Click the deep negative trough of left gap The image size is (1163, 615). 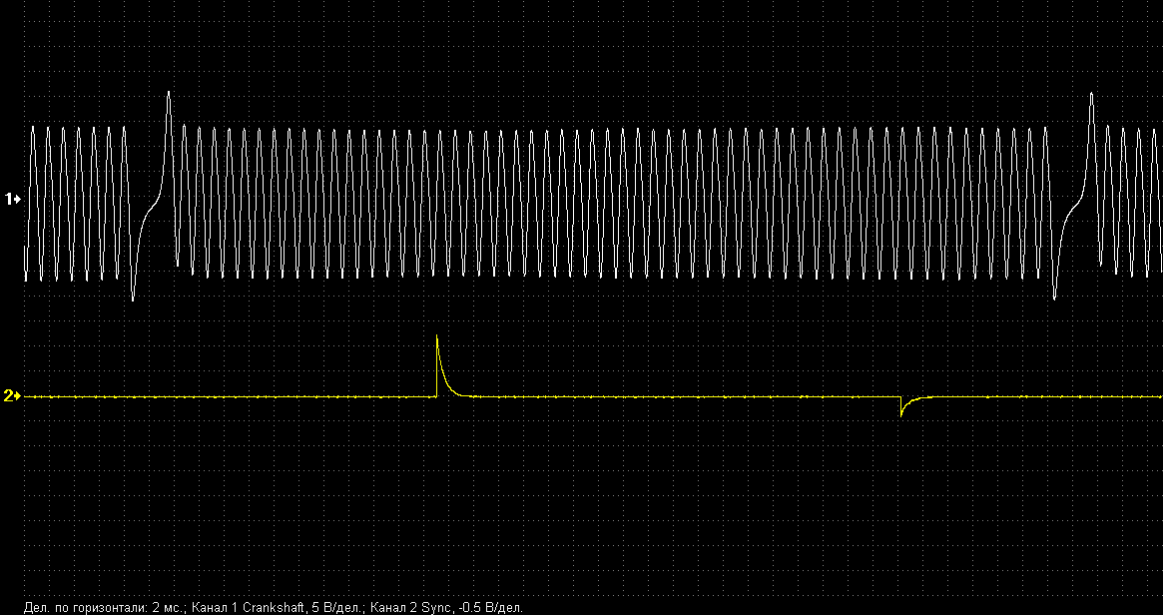coord(133,298)
